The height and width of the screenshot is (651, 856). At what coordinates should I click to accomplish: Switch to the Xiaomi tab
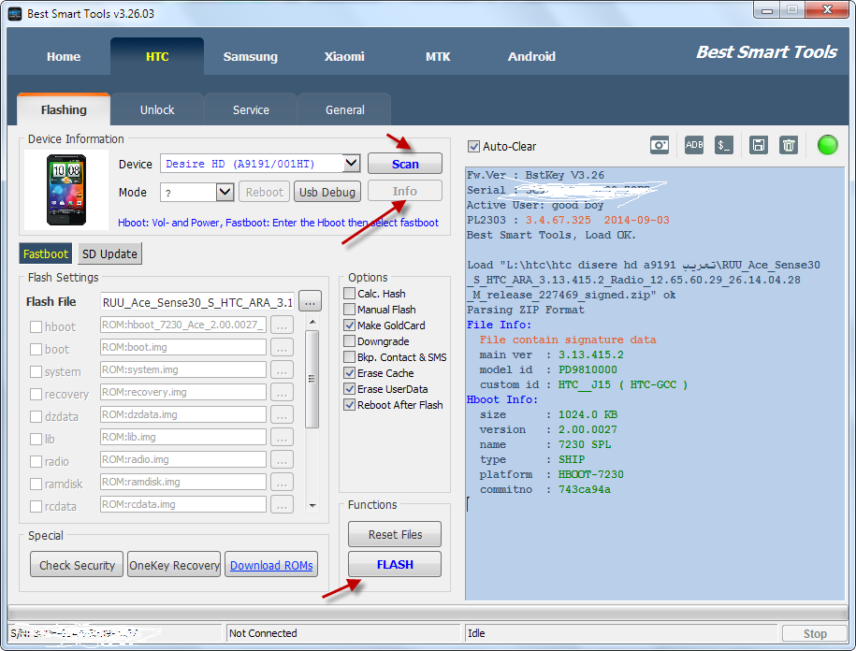tap(344, 56)
